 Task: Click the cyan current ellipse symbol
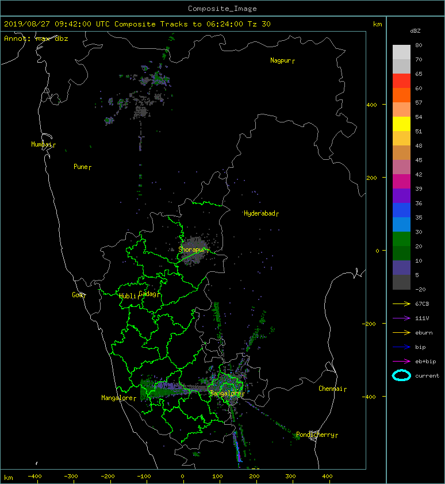click(401, 375)
